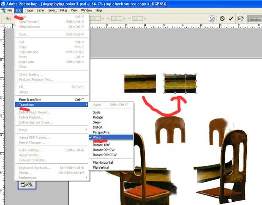Viewport: 262px width, 205px height.
Task: Click Define Pattern entry
Action: (52, 117)
